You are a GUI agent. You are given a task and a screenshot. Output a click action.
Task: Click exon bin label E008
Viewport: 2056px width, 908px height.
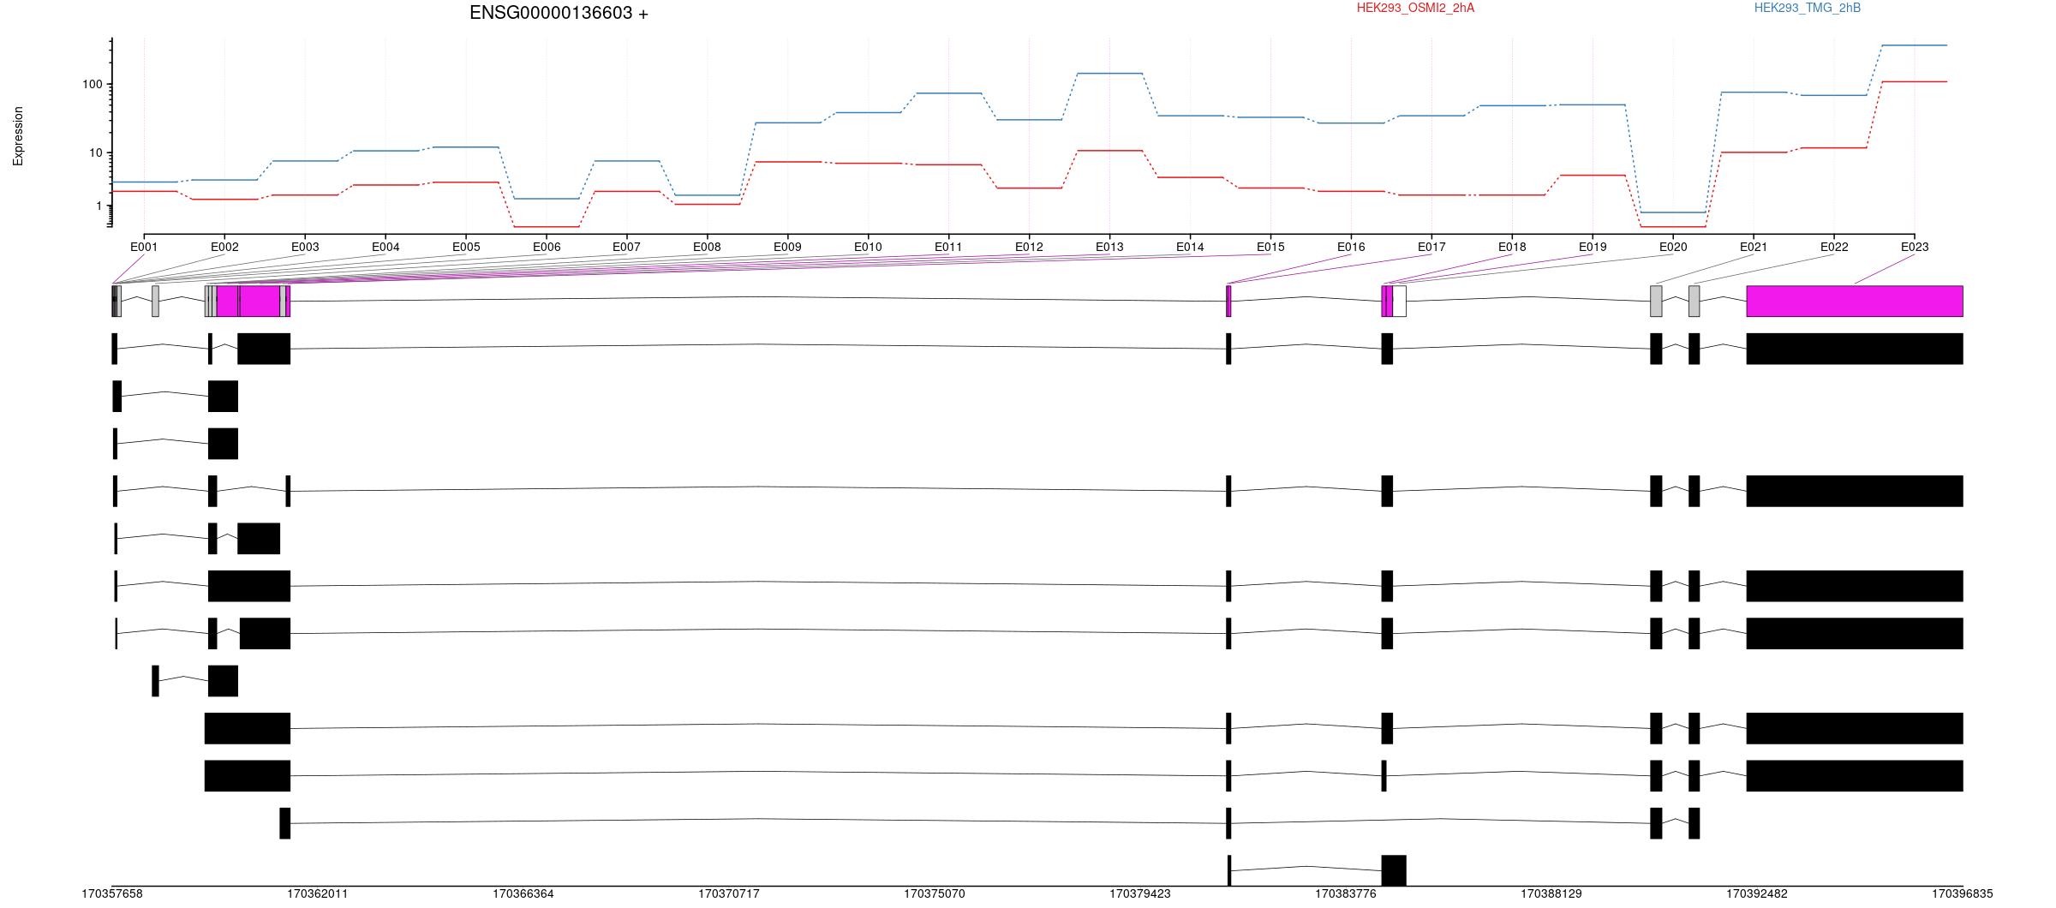click(707, 247)
